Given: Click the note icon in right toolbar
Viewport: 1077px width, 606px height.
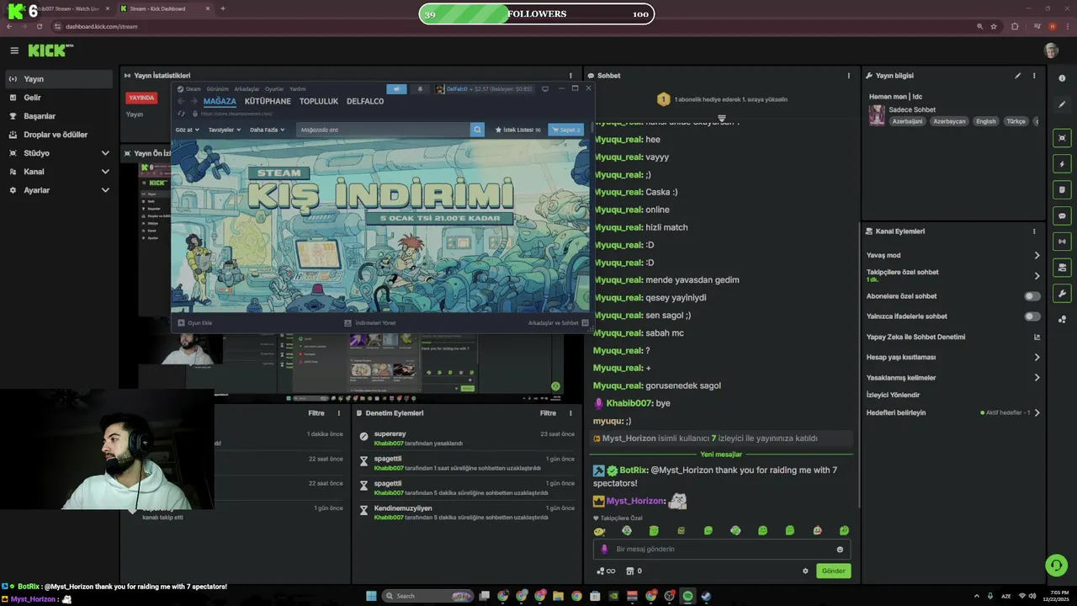Looking at the screenshot, I should [x=1062, y=190].
